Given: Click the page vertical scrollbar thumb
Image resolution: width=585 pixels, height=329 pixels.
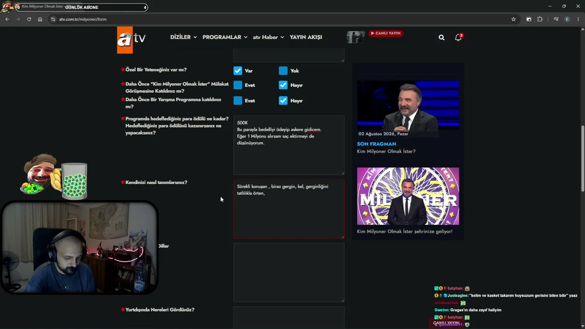Looking at the screenshot, I should (x=582, y=159).
